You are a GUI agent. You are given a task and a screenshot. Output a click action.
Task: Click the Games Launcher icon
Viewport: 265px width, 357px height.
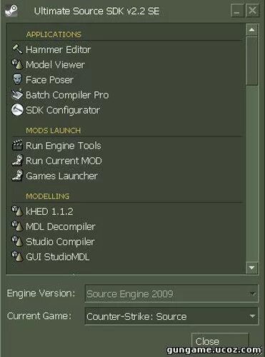17,176
